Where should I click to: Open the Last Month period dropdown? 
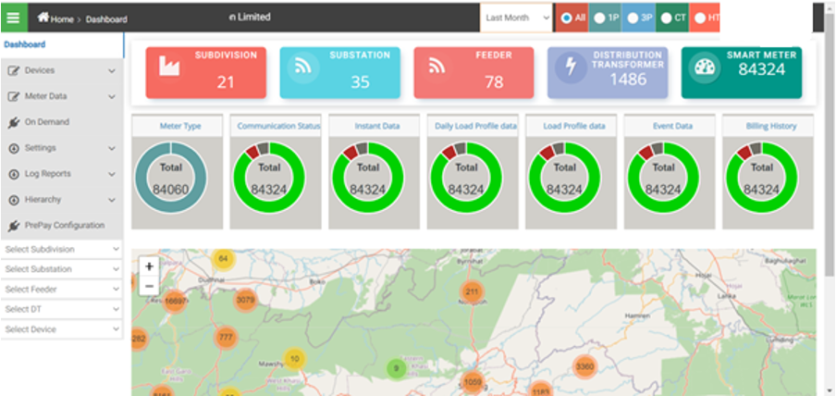tap(515, 18)
